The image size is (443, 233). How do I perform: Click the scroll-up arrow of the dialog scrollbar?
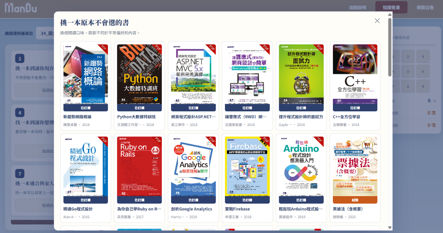pyautogui.click(x=390, y=15)
